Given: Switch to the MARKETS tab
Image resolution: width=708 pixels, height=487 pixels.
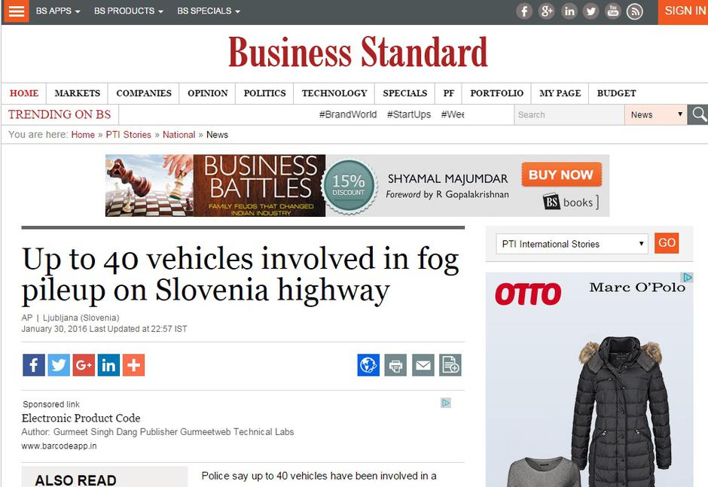Looking at the screenshot, I should (x=77, y=93).
